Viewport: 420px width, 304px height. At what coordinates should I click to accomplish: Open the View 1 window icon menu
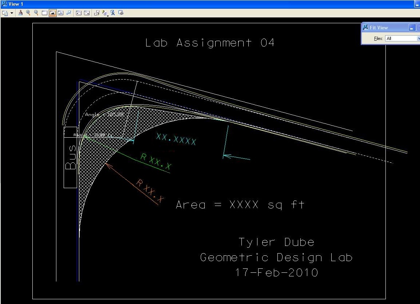(4, 4)
